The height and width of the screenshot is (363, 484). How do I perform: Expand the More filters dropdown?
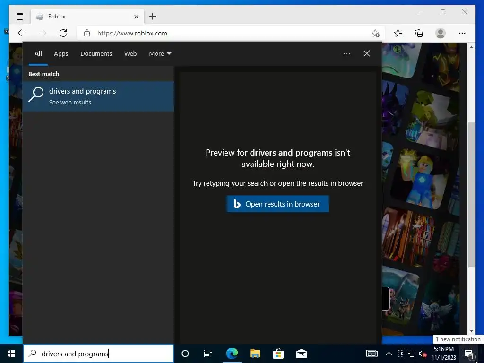coord(160,54)
